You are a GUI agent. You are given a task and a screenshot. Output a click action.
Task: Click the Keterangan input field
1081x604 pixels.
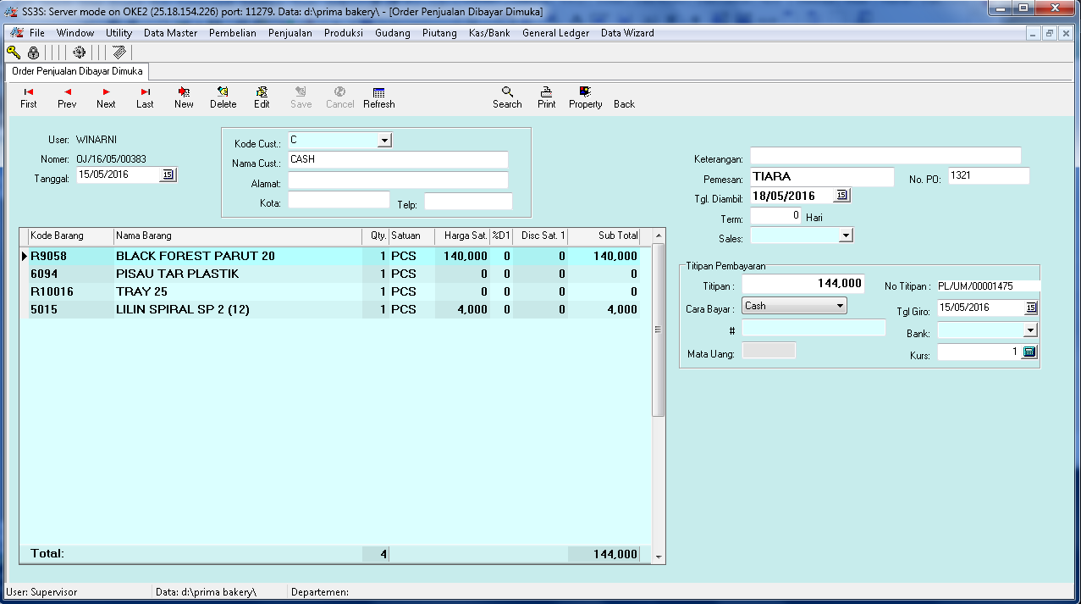click(885, 156)
